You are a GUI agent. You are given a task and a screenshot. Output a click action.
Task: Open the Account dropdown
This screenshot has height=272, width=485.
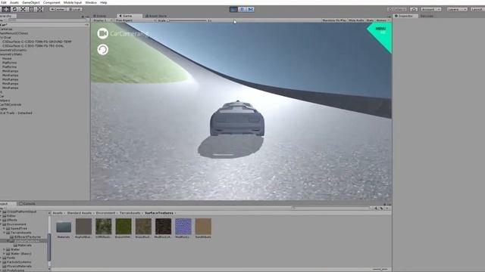430,10
